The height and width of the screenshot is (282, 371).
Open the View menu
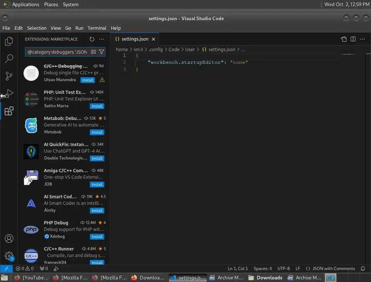coord(55,28)
